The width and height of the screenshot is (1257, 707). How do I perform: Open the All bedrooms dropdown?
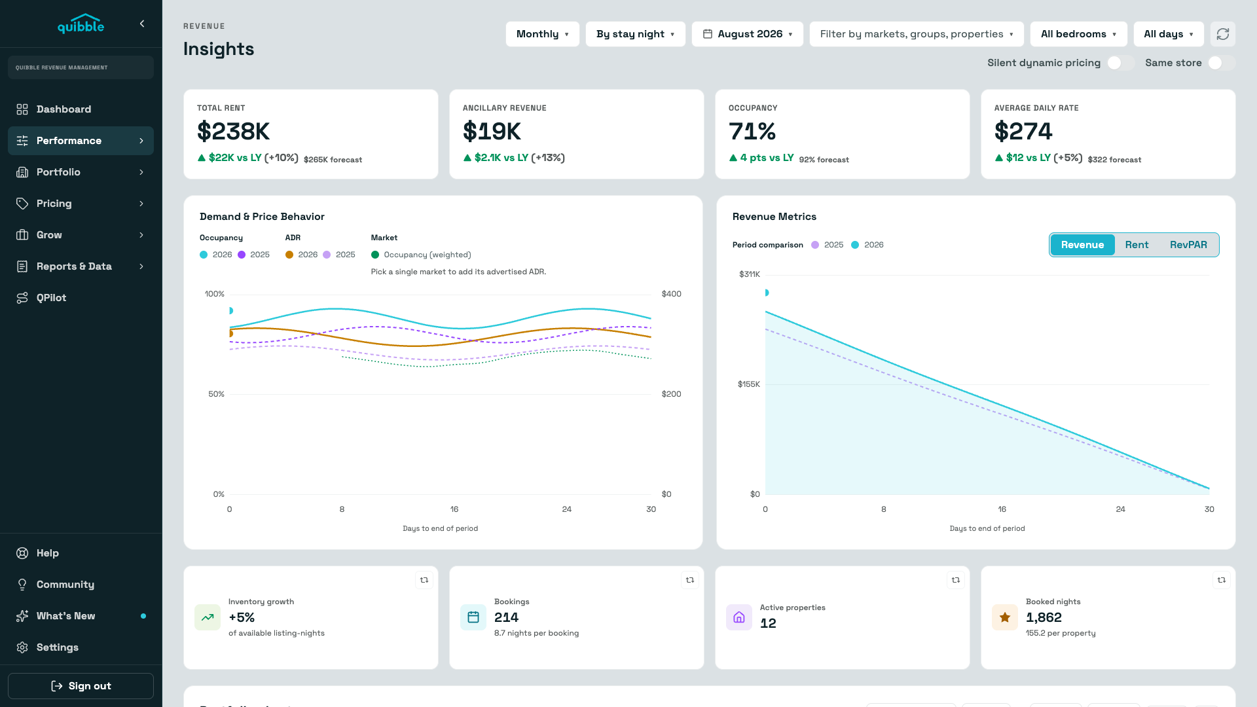[1079, 34]
